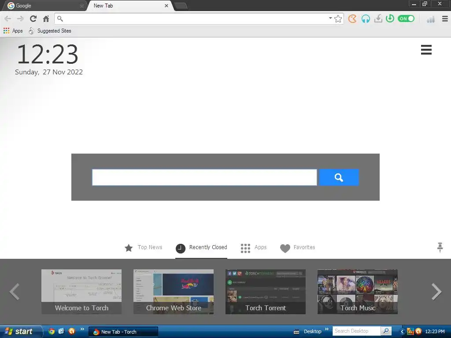
Task: Expand hidden system tray icons
Action: 402,332
